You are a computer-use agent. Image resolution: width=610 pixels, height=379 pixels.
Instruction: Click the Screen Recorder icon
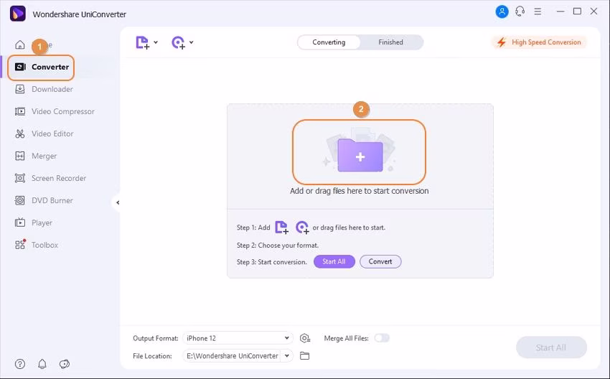tap(20, 178)
